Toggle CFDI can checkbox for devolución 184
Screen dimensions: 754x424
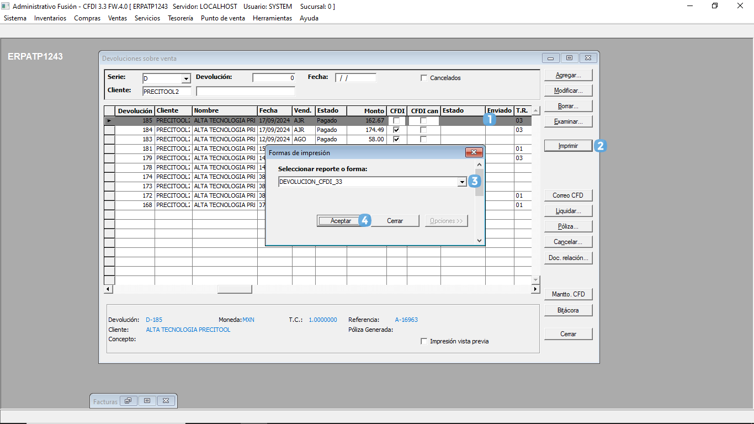click(423, 130)
